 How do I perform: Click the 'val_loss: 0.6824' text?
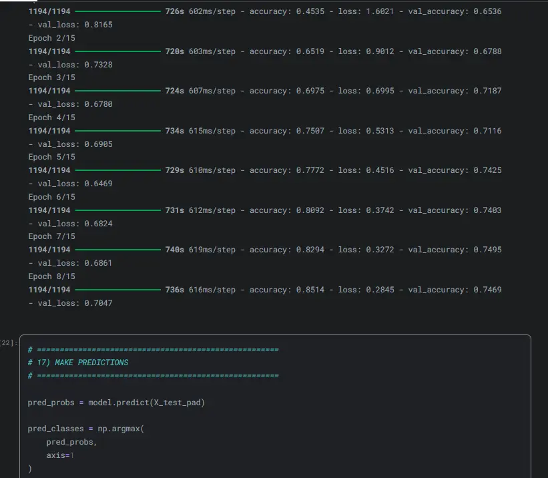click(x=75, y=224)
